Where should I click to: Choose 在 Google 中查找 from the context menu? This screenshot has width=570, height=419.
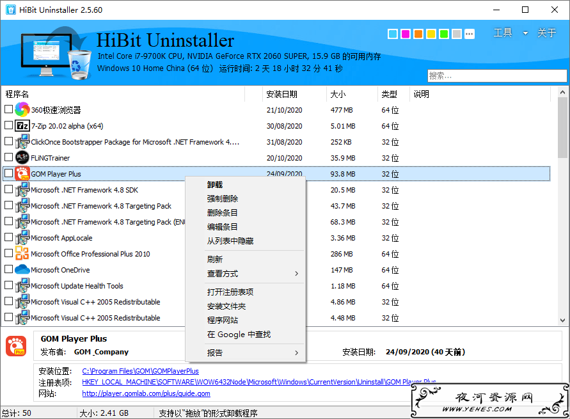point(246,335)
